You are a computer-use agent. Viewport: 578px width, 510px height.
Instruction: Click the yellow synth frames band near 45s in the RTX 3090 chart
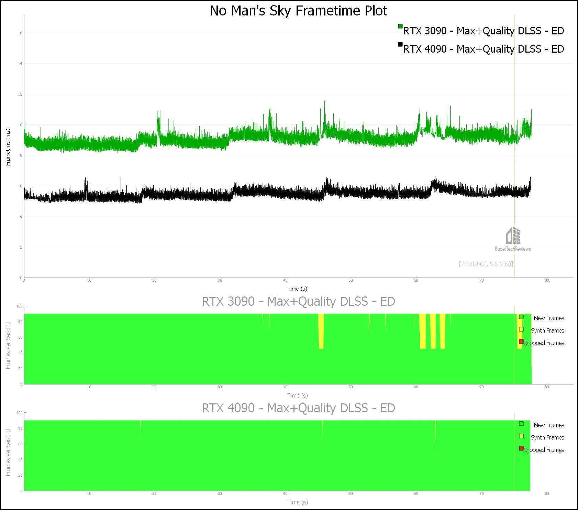(x=321, y=331)
